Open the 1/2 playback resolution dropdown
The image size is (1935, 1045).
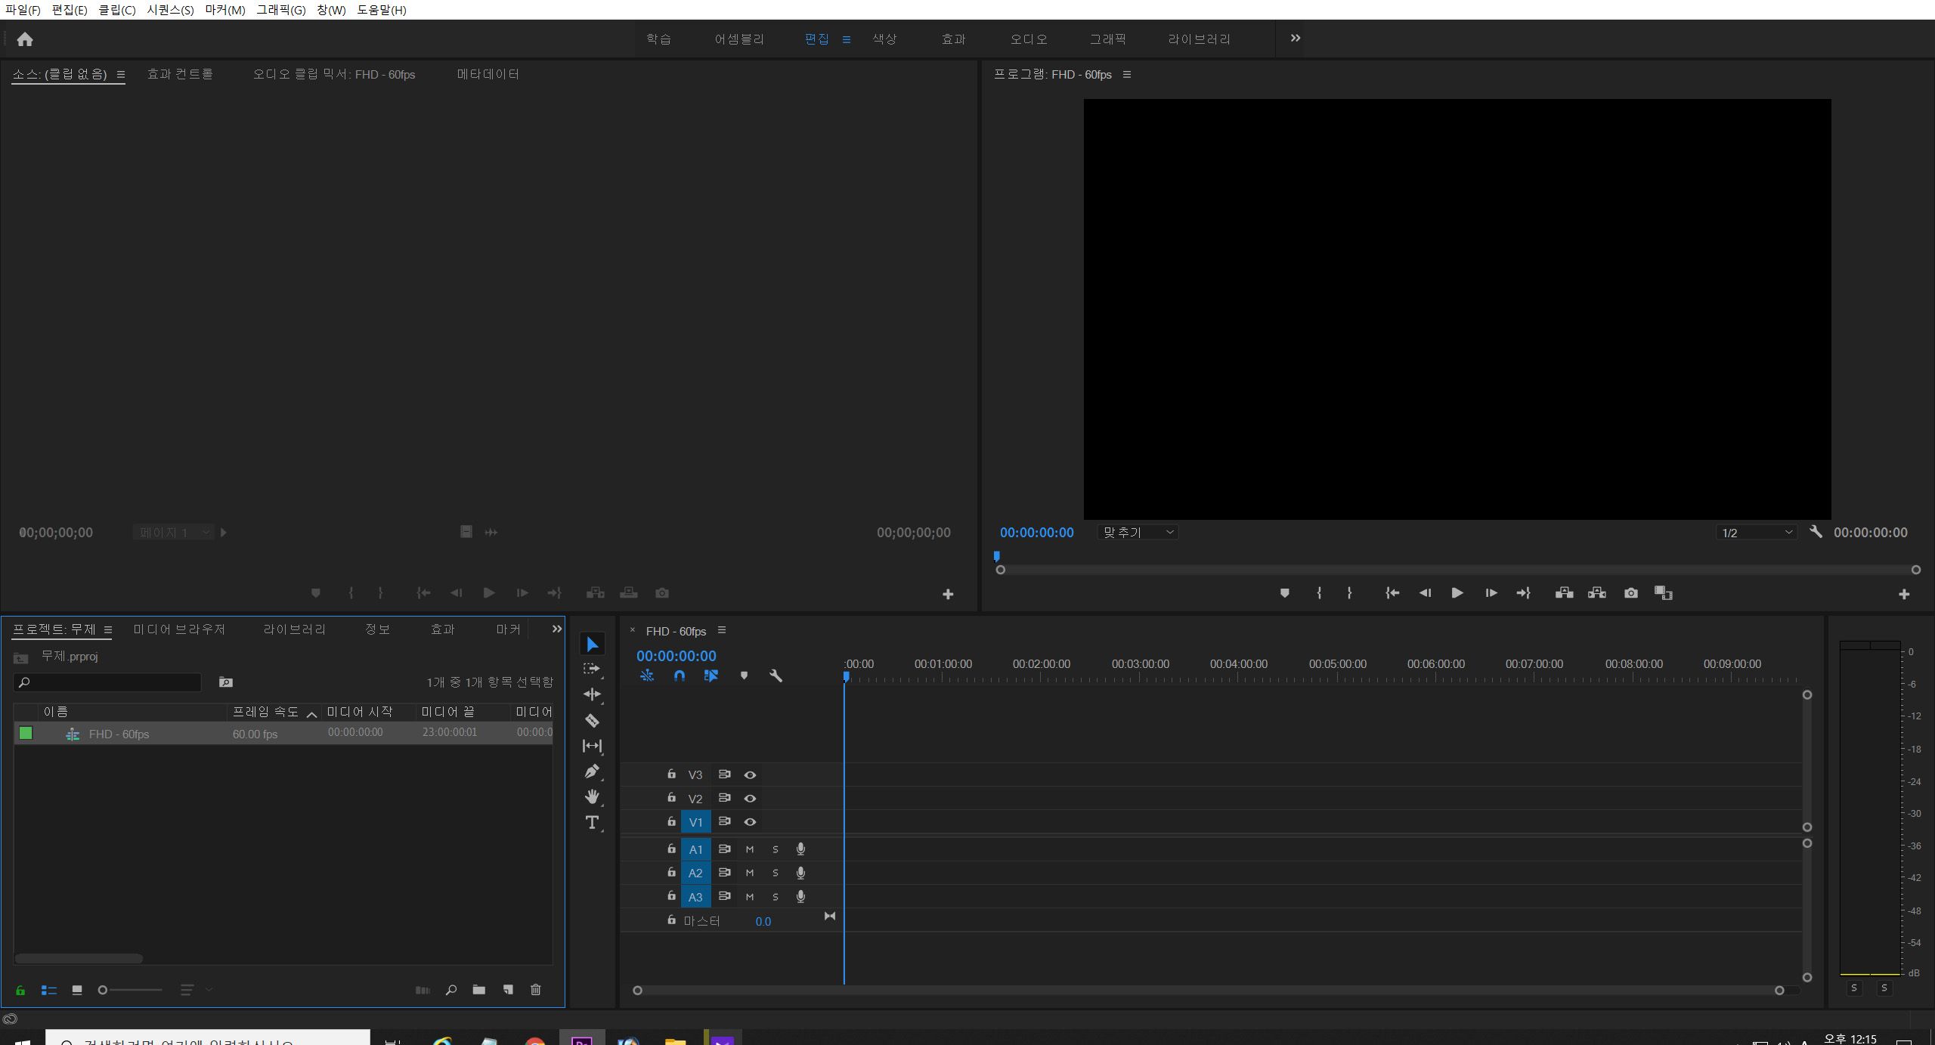[1756, 533]
